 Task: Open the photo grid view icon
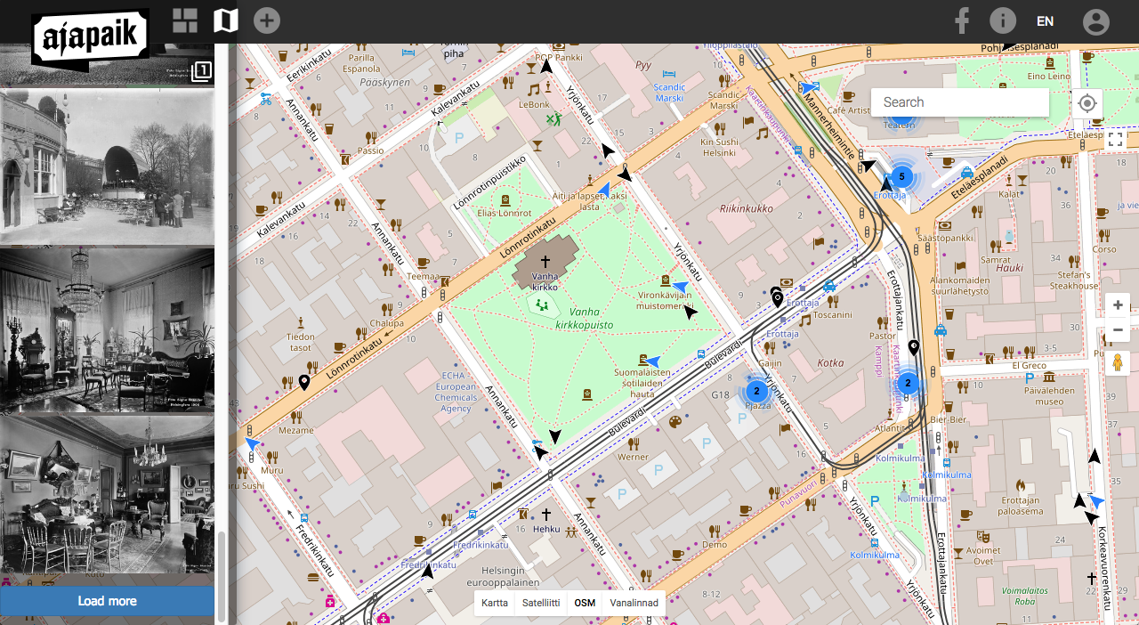pyautogui.click(x=185, y=20)
